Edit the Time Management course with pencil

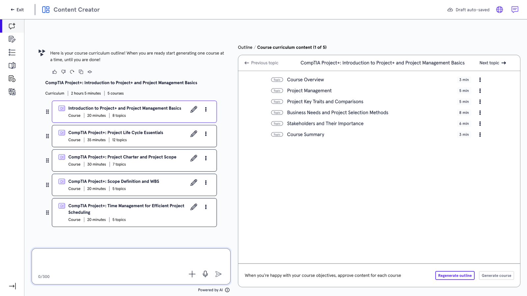194,207
